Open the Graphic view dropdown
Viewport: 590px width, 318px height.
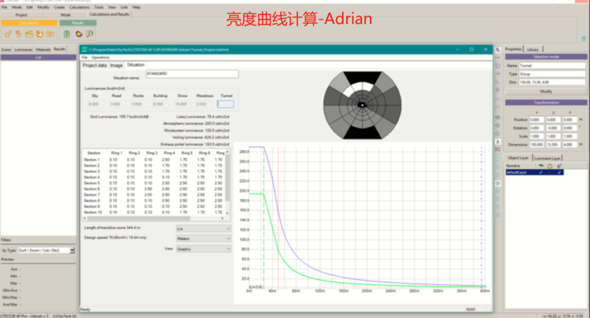203,249
